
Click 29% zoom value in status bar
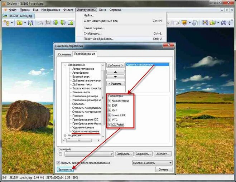pos(76,177)
